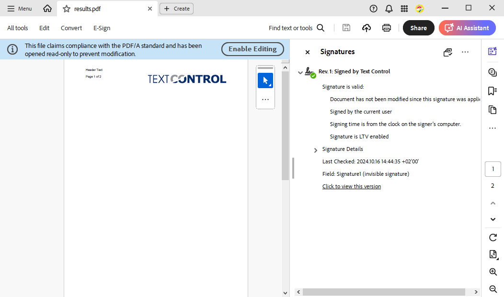Click 'Signed by the current user' text
504x297 pixels.
[x=361, y=112]
